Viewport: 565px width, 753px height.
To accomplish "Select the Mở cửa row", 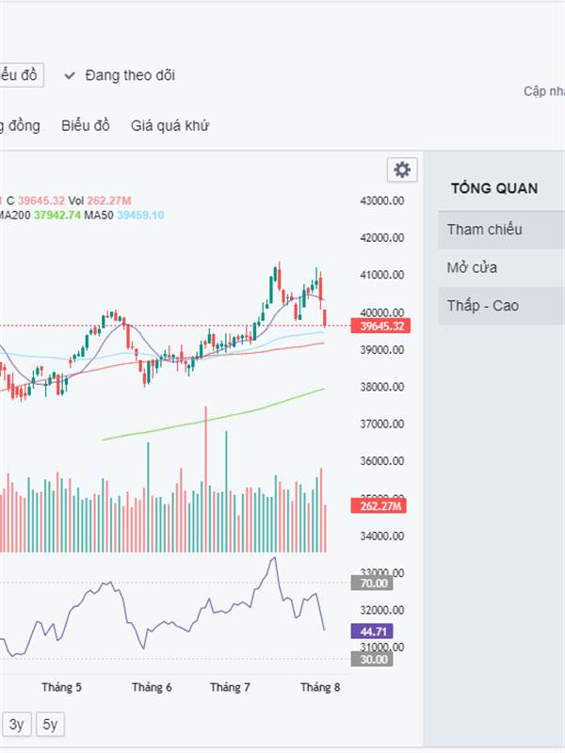I will 502,267.
